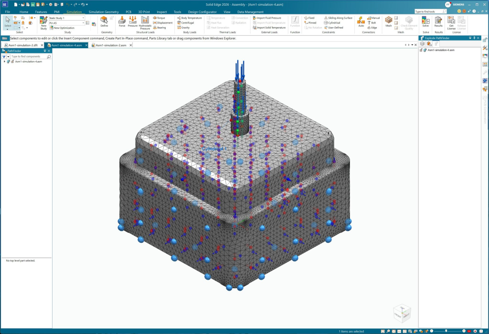This screenshot has width=489, height=334.
Task: Click the Bearing load tool
Action: [159, 28]
